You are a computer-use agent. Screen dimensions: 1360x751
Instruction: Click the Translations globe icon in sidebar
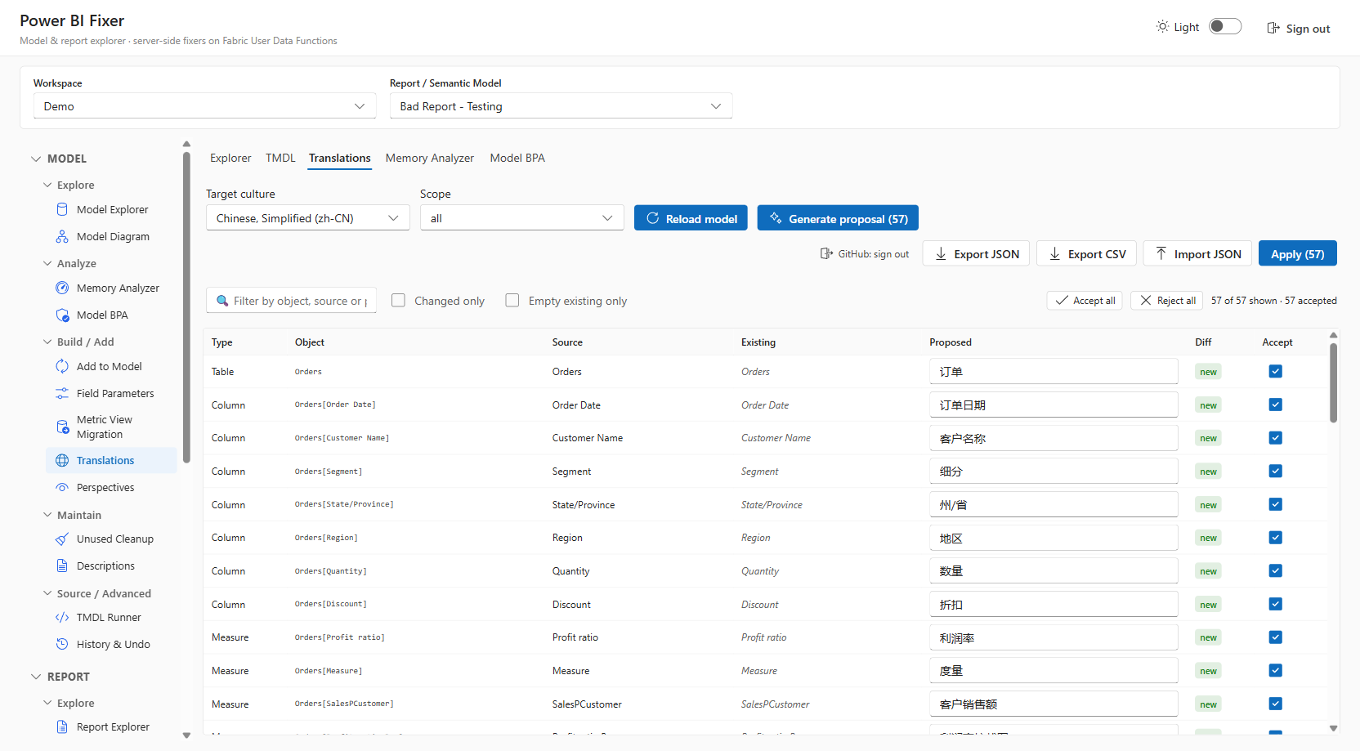pos(62,460)
